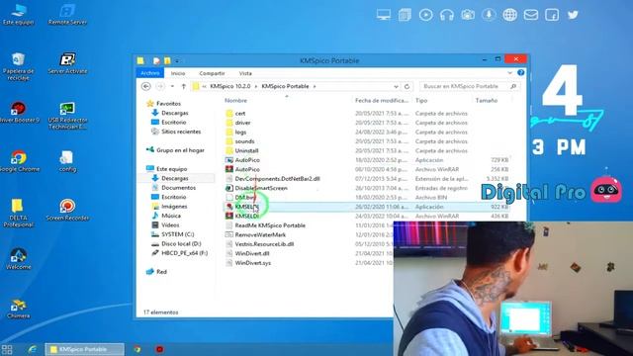This screenshot has height=356, width=633.
Task: Launch Google Chrome from desktop
Action: [18, 161]
